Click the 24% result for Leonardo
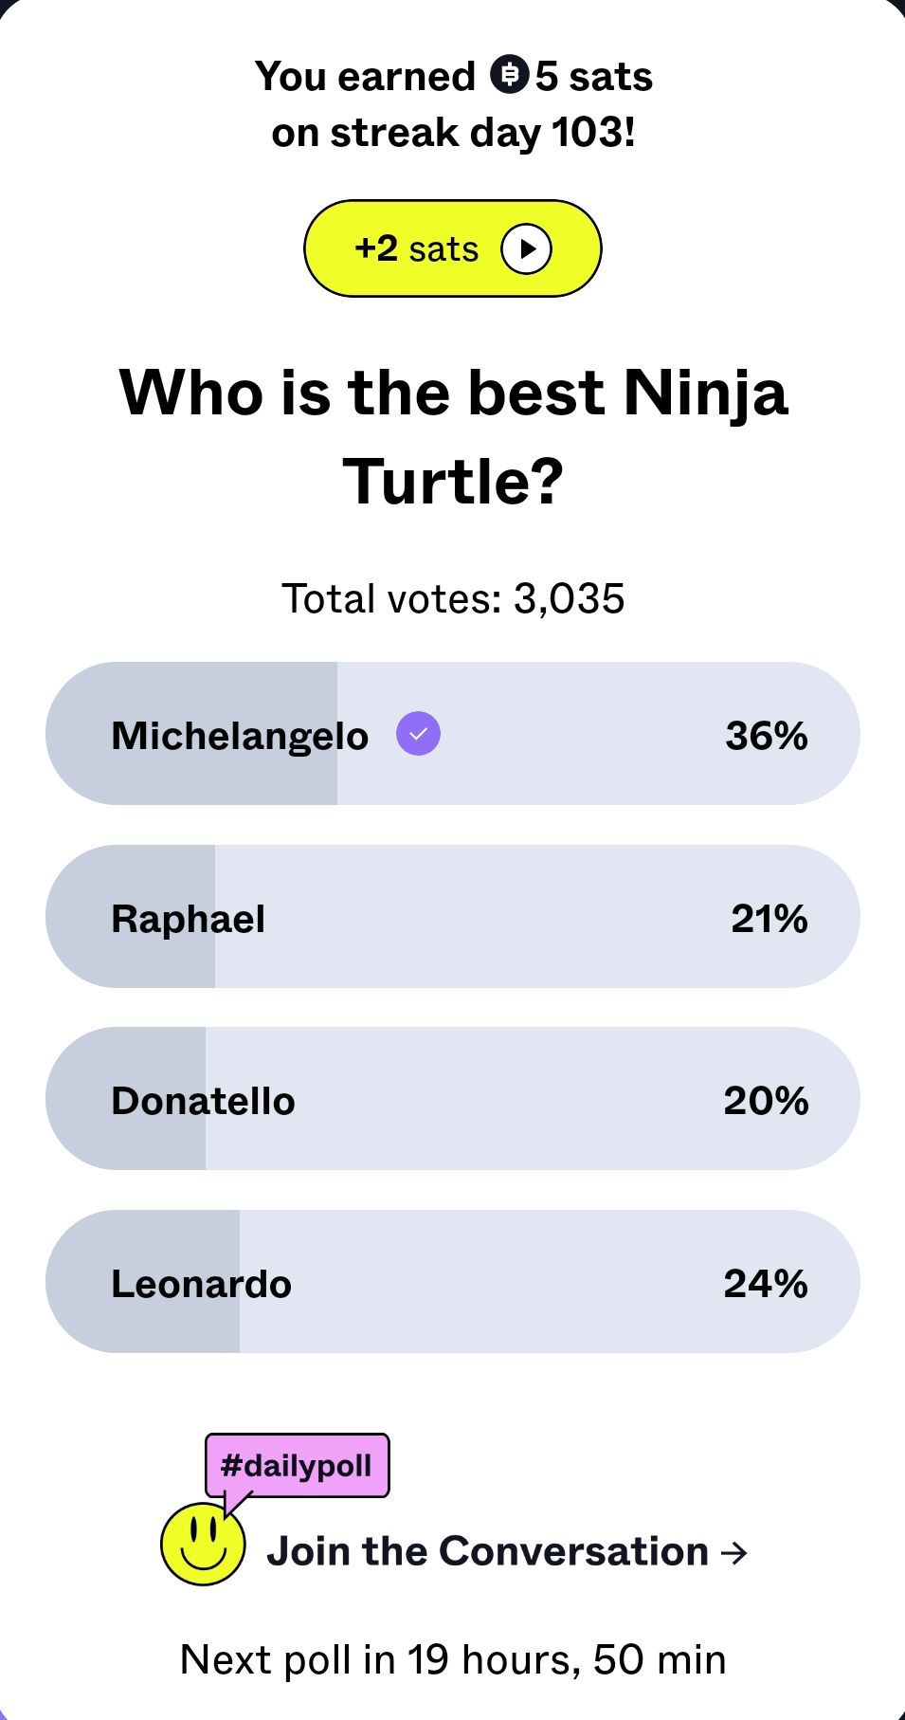Viewport: 905px width, 1720px height. pyautogui.click(x=766, y=1284)
